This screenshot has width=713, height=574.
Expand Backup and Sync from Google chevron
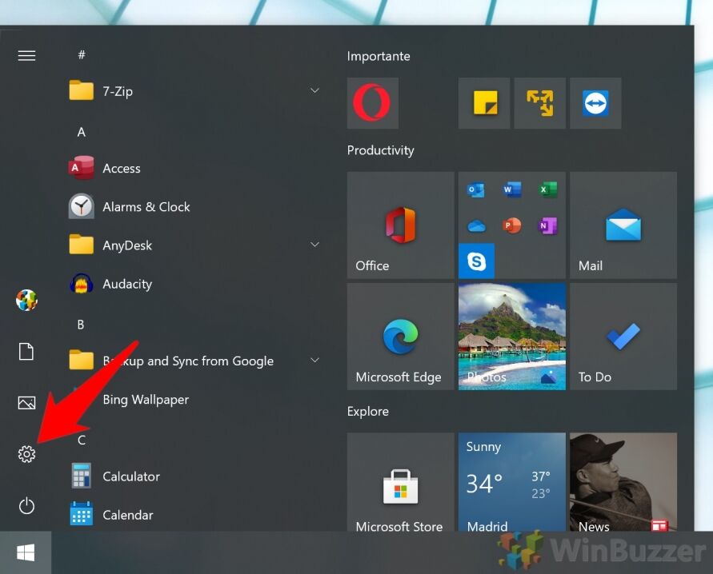314,361
